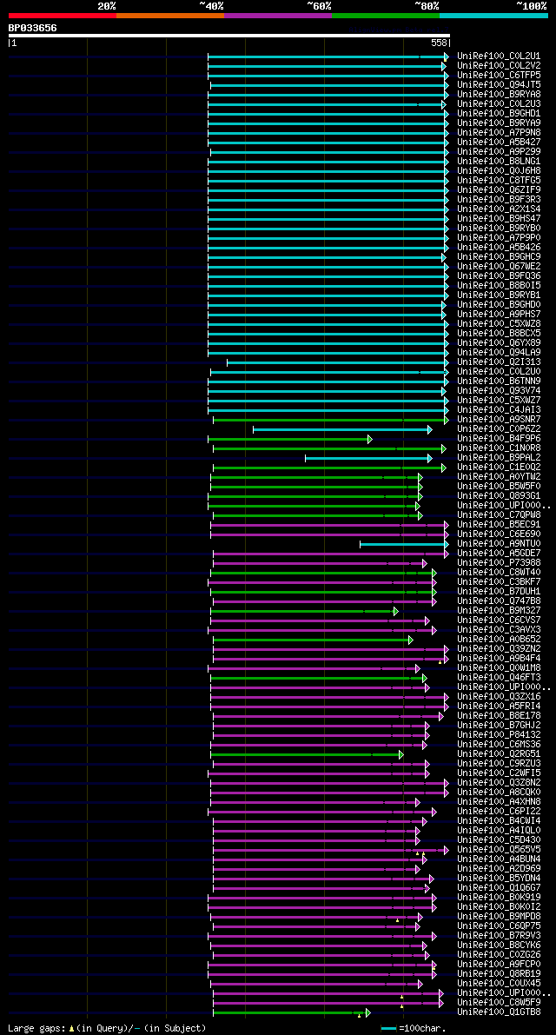The height and width of the screenshot is (1035, 556).
Task: Select label UniRef100_A0YTW2
Action: [499, 477]
